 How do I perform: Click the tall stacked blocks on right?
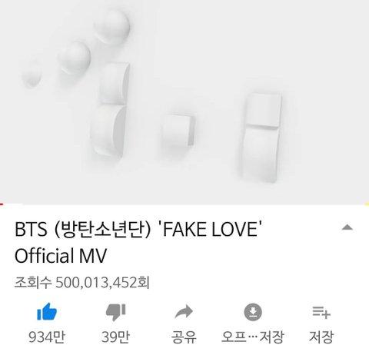coord(261,138)
